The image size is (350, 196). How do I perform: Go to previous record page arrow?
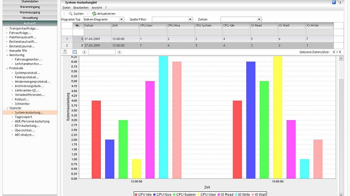[x=84, y=52]
